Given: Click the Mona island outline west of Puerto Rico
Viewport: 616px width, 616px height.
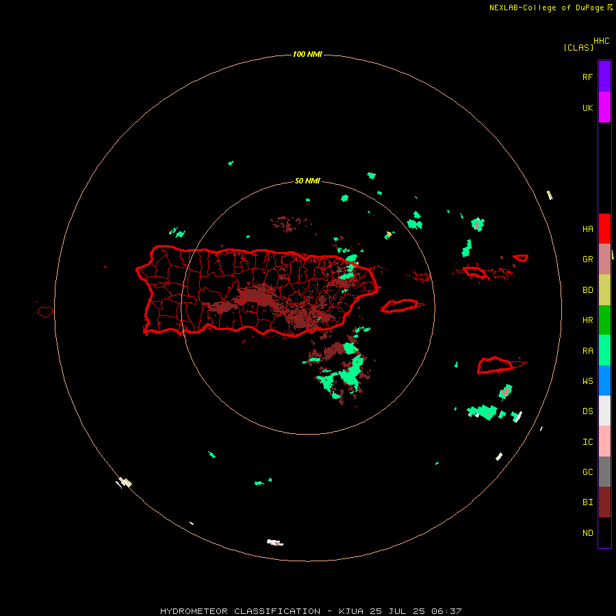Looking at the screenshot, I should 44,312.
